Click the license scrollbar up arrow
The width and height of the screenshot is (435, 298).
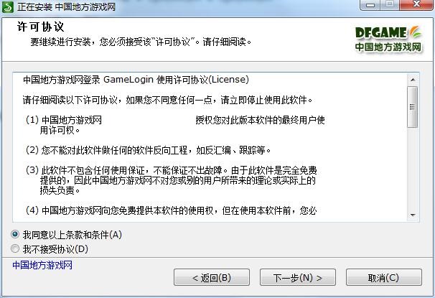413,80
